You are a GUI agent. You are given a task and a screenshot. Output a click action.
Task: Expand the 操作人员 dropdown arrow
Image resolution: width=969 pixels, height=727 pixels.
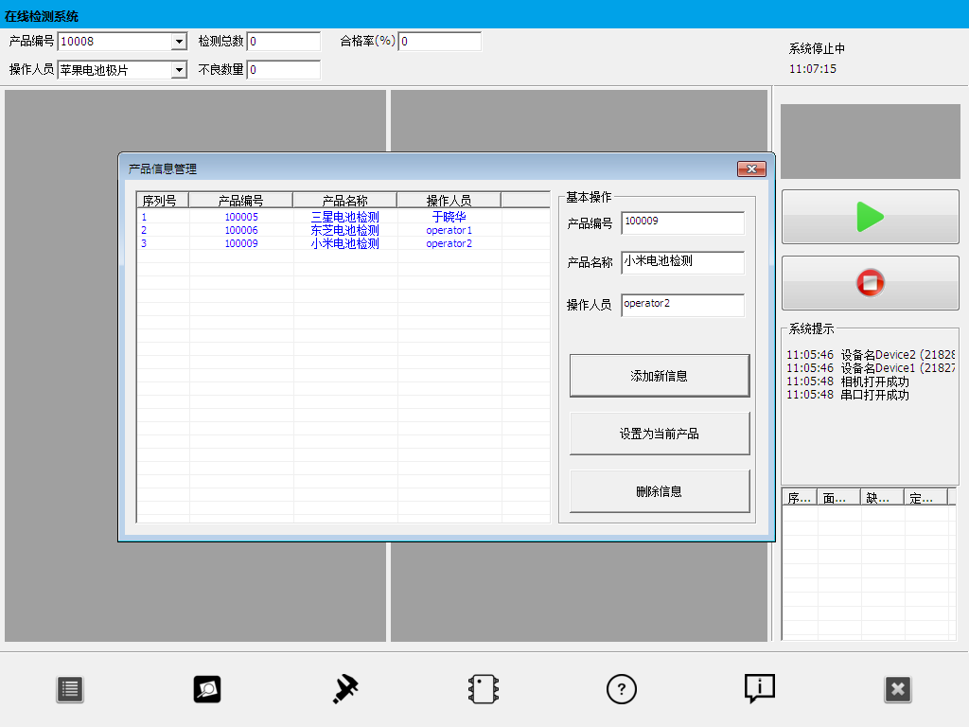pos(179,70)
